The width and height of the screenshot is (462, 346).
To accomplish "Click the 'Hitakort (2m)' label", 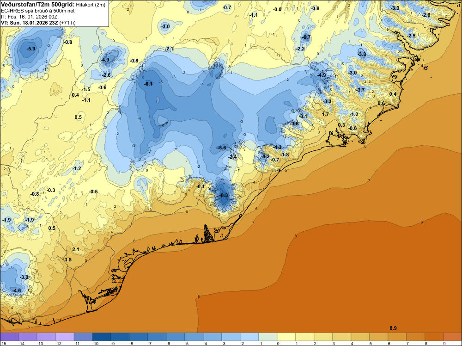I will (x=91, y=5).
